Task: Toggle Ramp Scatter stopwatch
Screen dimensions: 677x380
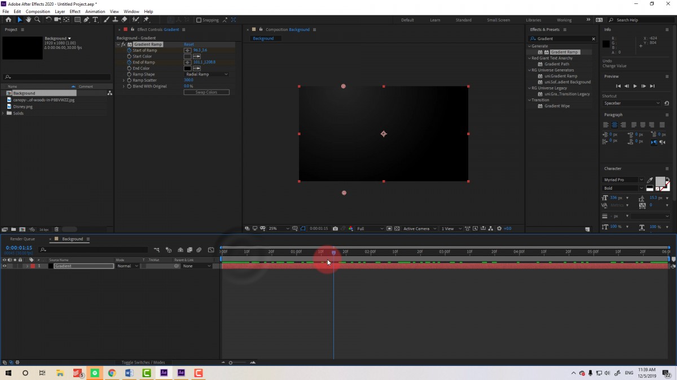Action: 129,80
